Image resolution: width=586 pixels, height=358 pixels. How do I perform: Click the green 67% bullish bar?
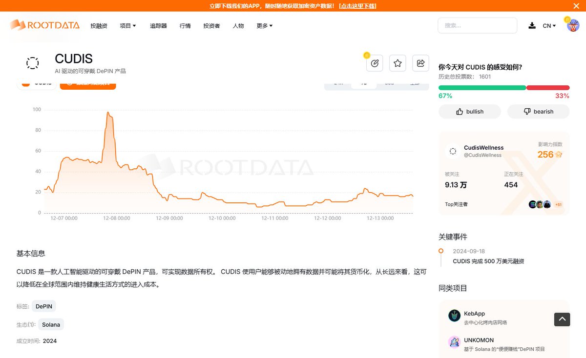click(x=482, y=88)
